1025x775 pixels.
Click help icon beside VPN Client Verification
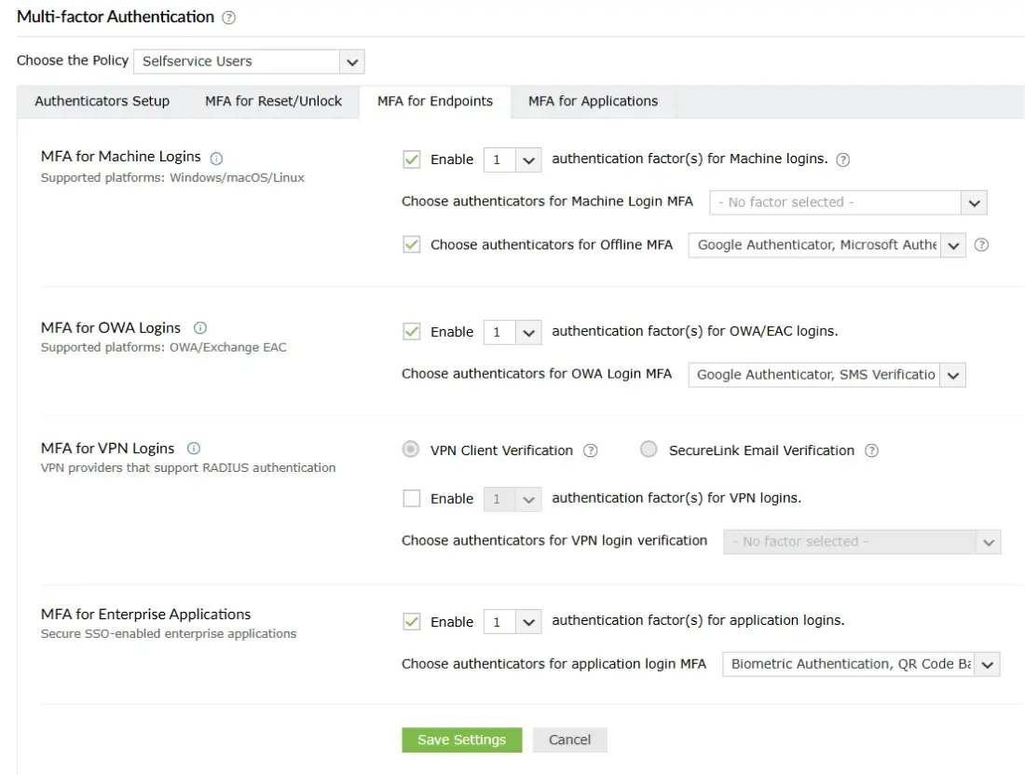point(591,450)
